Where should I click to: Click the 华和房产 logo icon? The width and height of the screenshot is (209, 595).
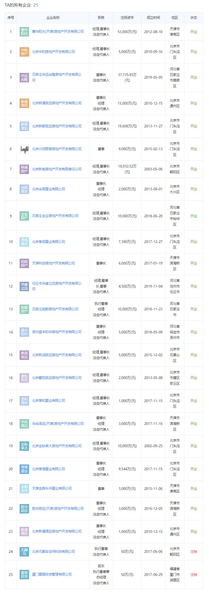tap(24, 52)
